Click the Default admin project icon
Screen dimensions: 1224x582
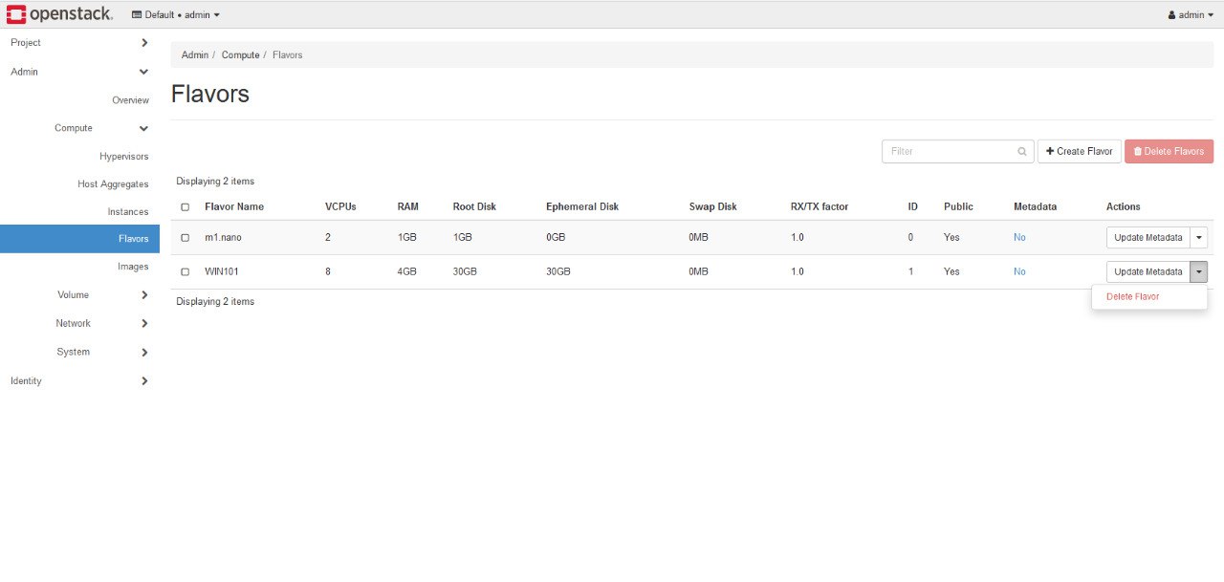coord(136,15)
